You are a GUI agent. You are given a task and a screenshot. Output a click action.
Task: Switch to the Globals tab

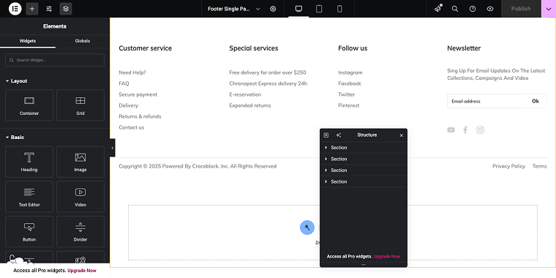click(x=83, y=41)
